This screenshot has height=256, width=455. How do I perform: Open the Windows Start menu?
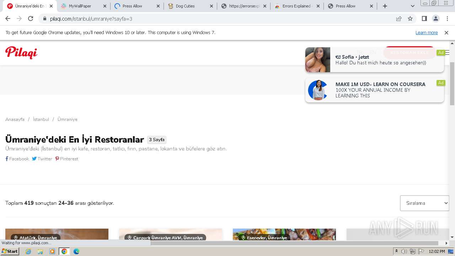click(x=10, y=251)
